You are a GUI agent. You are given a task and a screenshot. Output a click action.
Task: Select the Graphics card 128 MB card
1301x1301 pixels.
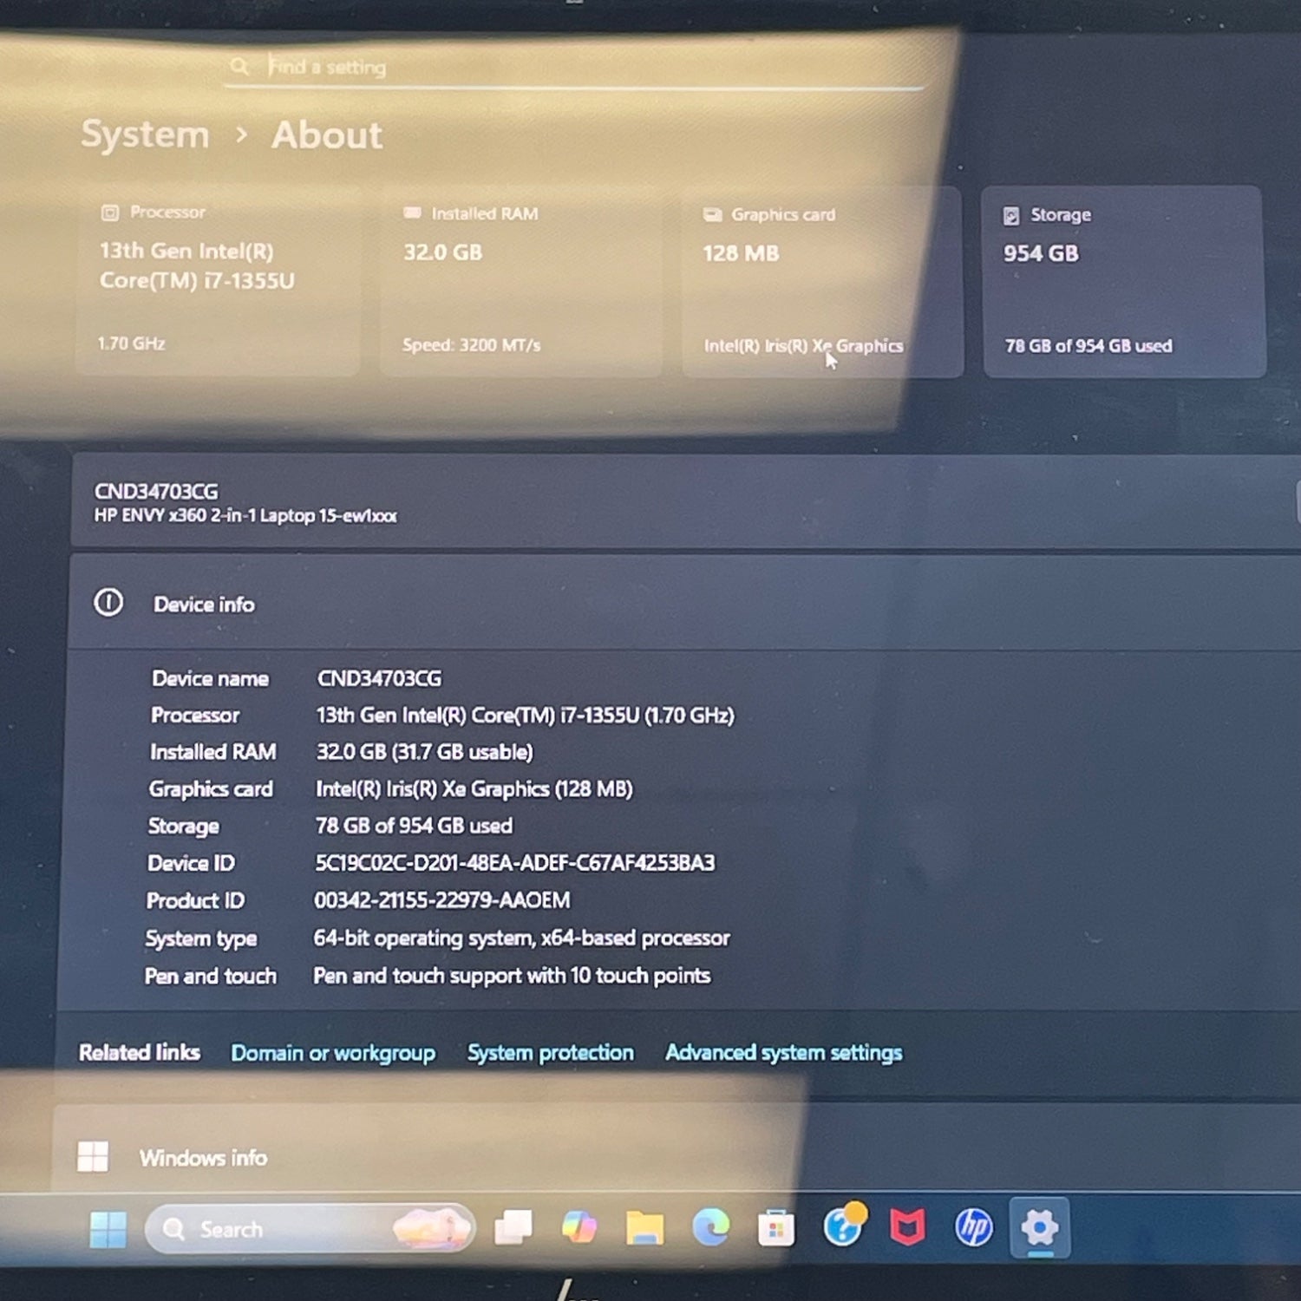tap(821, 282)
